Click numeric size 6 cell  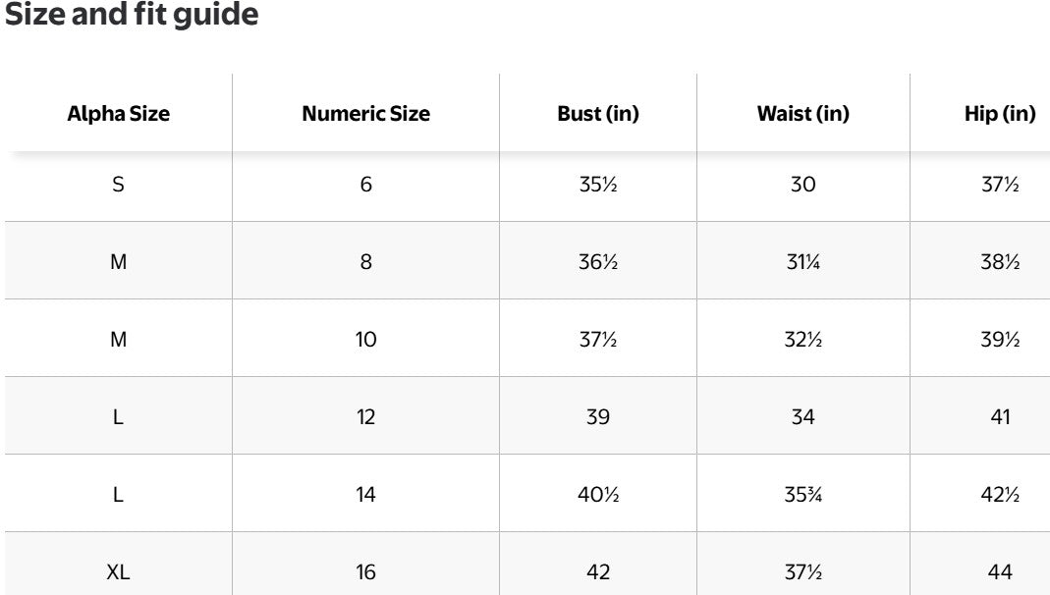point(365,185)
